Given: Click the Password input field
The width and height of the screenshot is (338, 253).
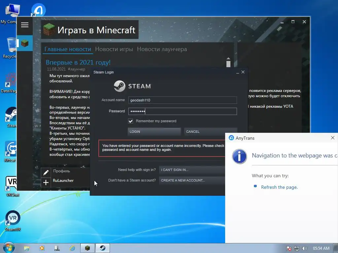Looking at the screenshot, I should point(182,111).
